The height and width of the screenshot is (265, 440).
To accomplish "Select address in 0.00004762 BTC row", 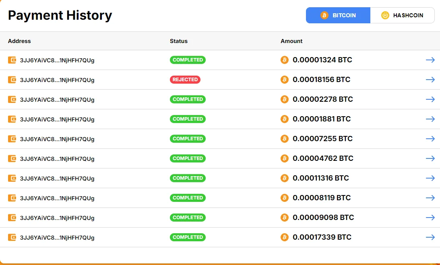I will tap(57, 159).
